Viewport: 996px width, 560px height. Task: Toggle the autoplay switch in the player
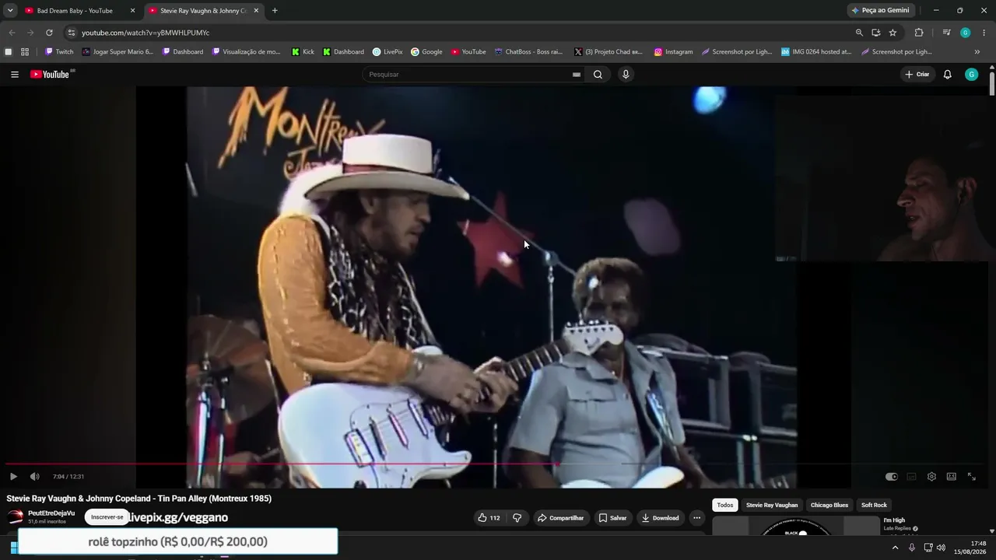pyautogui.click(x=892, y=477)
